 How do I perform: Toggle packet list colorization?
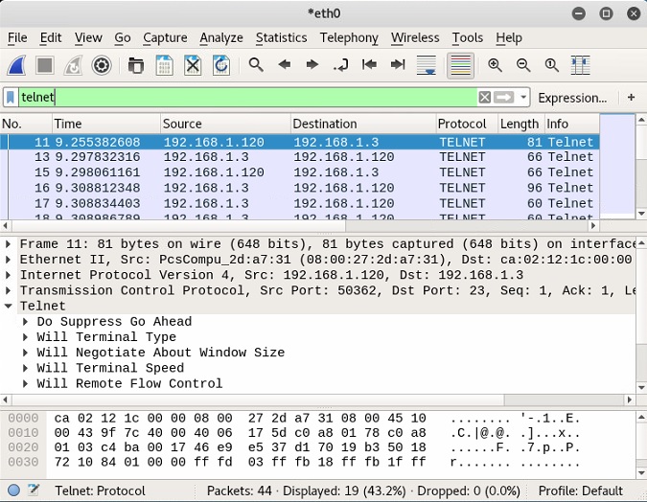[460, 65]
